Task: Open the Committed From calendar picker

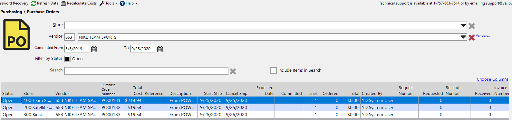Action: [94, 49]
